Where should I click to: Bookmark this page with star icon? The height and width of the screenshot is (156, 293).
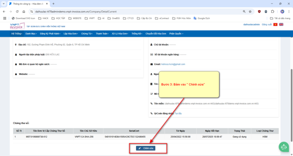[250, 12]
